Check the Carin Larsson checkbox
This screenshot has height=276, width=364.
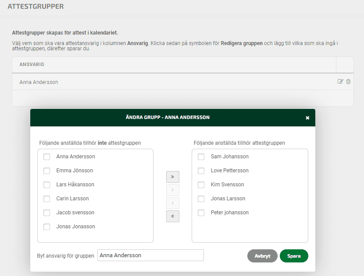tap(46, 199)
